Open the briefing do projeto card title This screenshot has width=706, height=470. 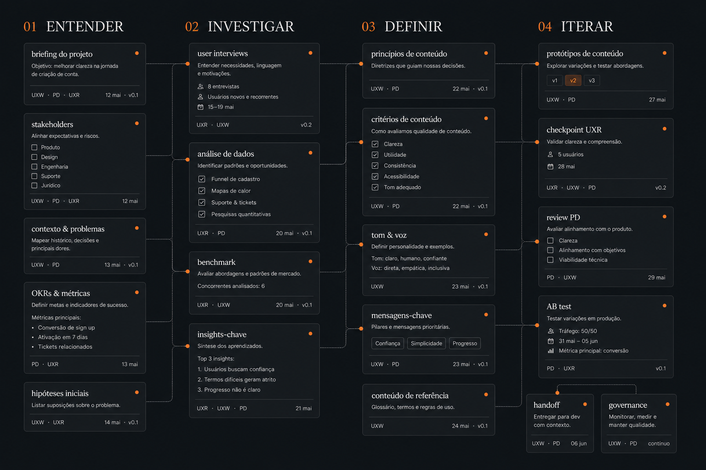click(62, 54)
